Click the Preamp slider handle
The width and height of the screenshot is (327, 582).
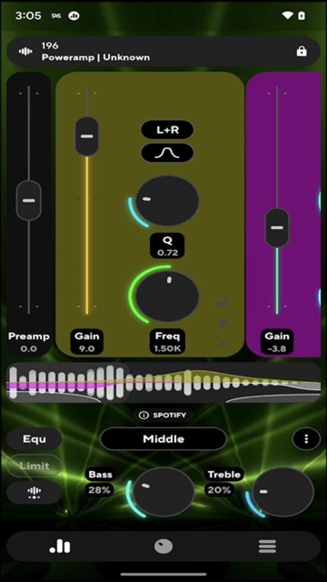click(x=29, y=201)
